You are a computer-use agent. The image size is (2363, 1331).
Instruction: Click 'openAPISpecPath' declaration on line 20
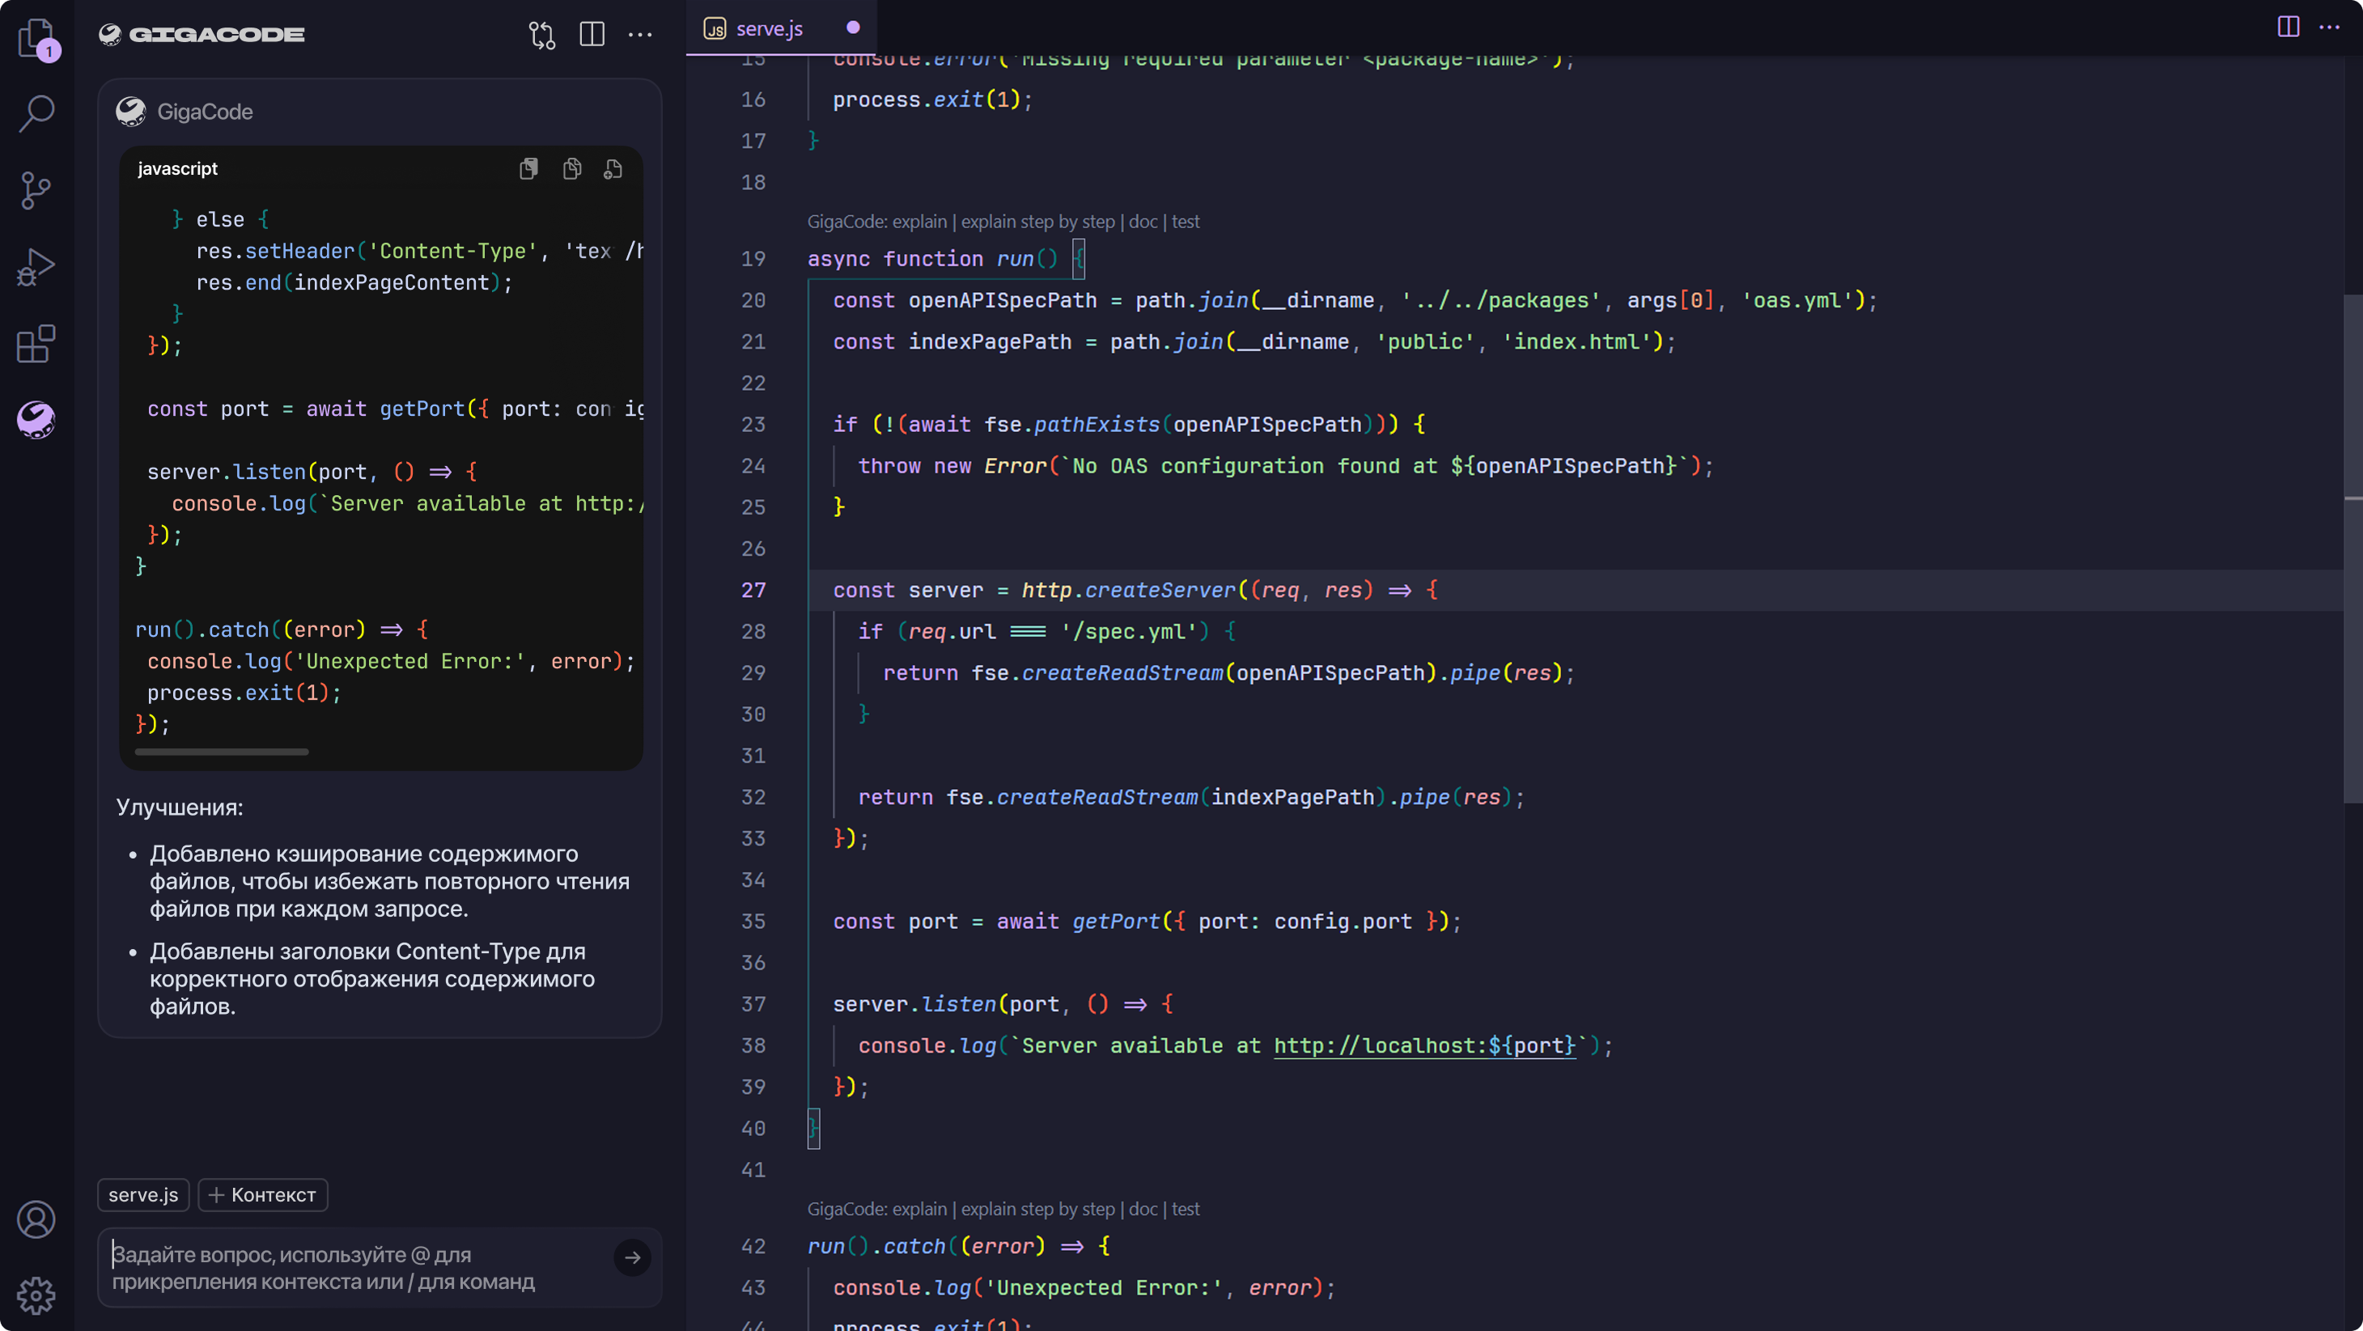tap(1003, 300)
